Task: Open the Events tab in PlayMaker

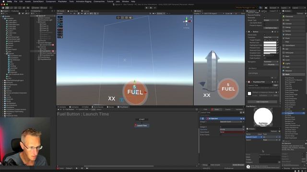Action: click(x=228, y=109)
